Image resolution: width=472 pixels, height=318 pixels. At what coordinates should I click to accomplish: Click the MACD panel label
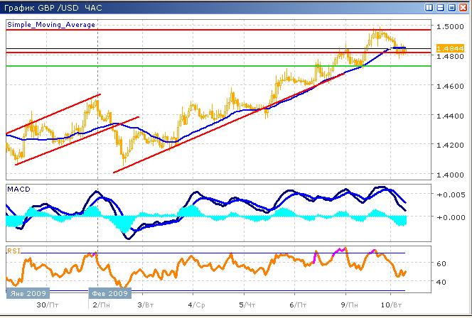(17, 188)
